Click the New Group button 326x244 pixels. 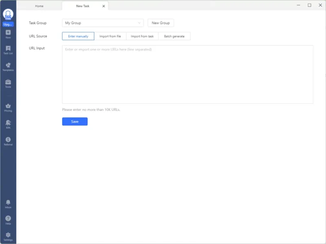click(x=161, y=23)
